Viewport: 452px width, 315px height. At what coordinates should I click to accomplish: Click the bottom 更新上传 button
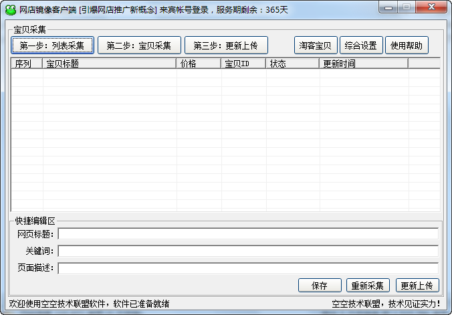point(417,286)
